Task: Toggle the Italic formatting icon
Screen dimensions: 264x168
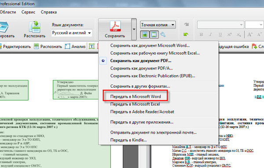Action: pyautogui.click(x=210, y=34)
